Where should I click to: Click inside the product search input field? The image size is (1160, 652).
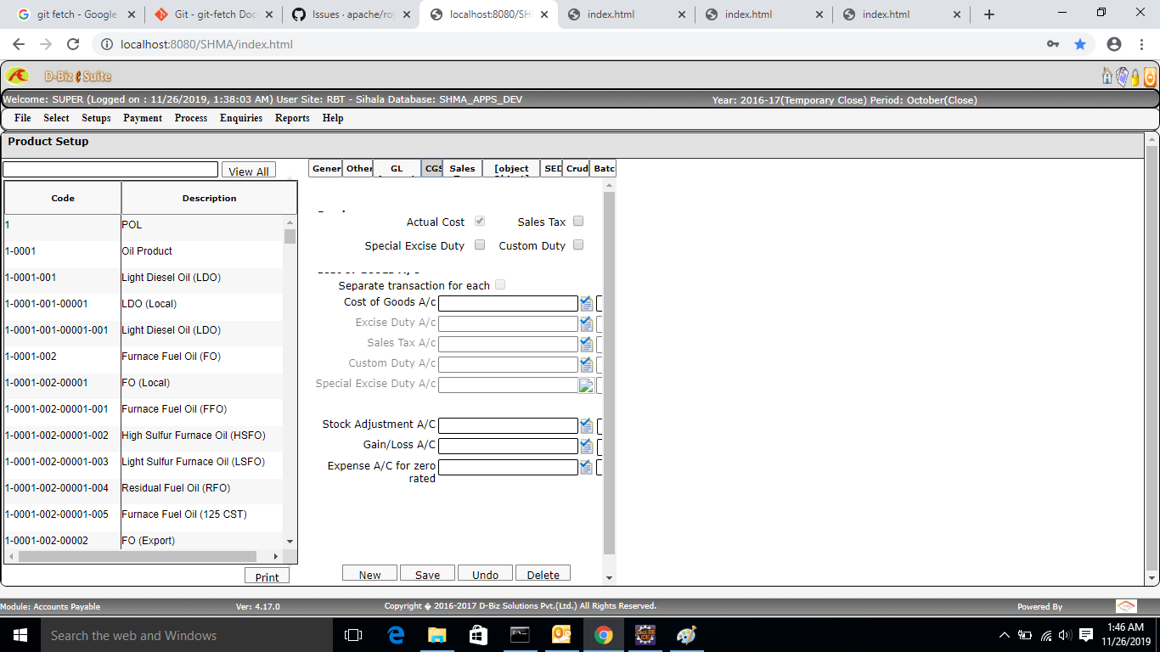pos(110,169)
